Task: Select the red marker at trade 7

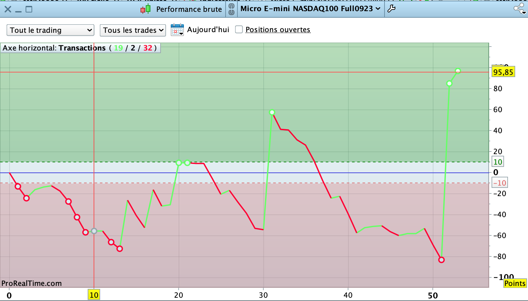Action: pos(68,201)
